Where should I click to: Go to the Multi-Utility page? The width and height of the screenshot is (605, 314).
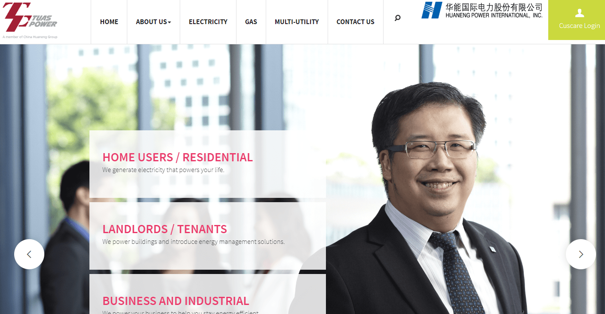click(x=297, y=22)
